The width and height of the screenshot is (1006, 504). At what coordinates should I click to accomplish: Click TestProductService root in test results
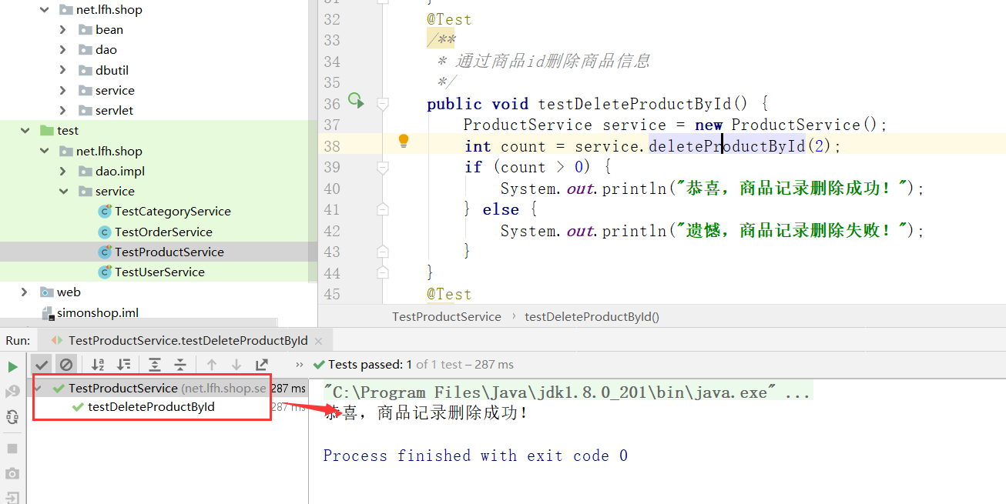click(123, 389)
